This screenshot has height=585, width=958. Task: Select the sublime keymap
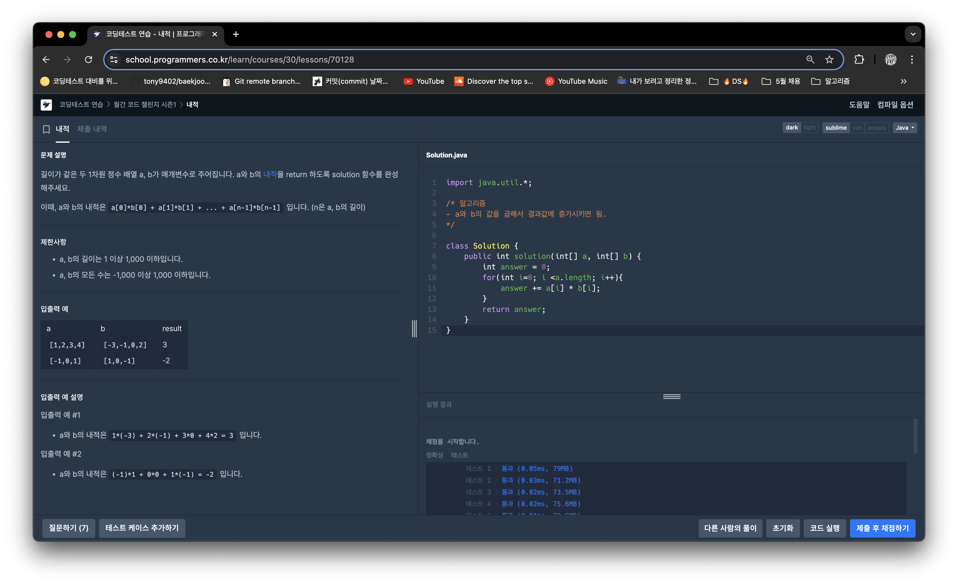(836, 127)
